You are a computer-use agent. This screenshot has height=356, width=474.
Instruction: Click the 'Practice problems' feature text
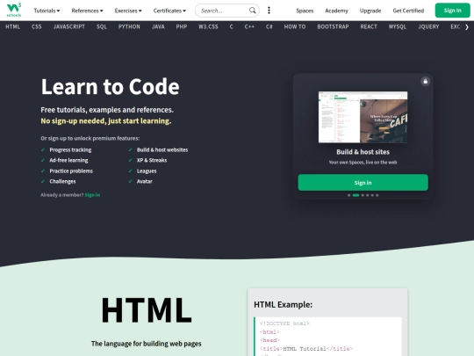click(71, 171)
